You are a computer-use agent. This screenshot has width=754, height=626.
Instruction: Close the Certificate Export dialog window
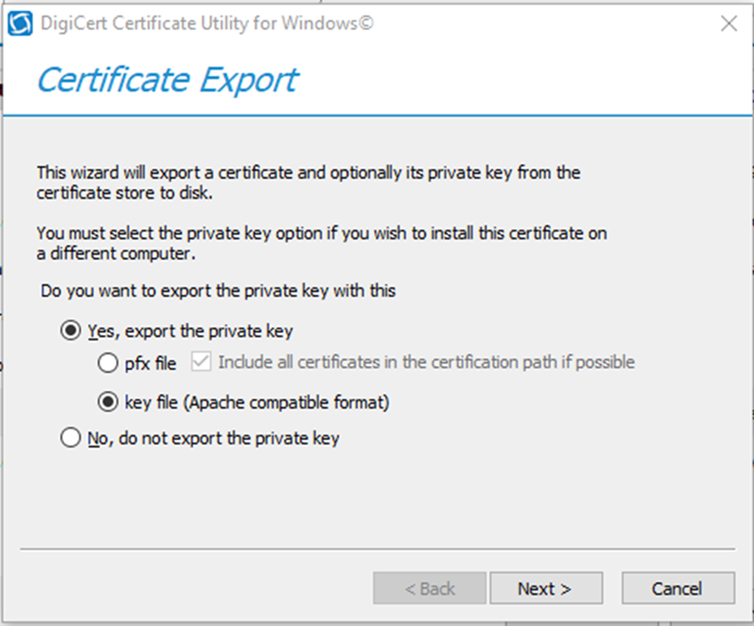click(x=729, y=23)
